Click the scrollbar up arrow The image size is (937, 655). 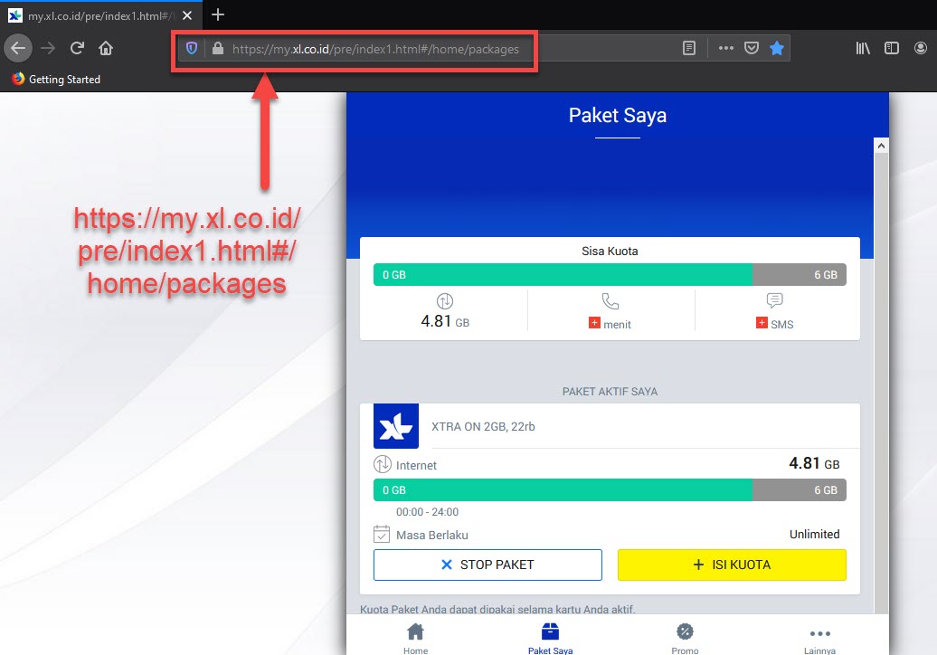click(881, 146)
